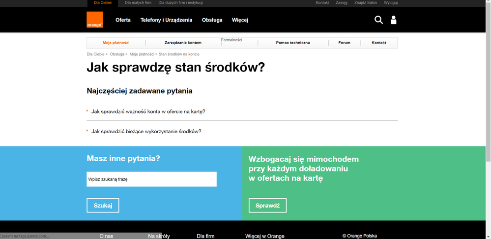Image resolution: width=491 pixels, height=239 pixels.
Task: Go to Obsługa breadcrumb
Action: (117, 54)
